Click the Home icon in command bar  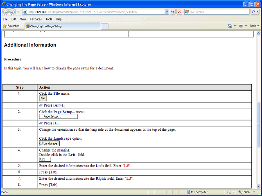(x=230, y=26)
